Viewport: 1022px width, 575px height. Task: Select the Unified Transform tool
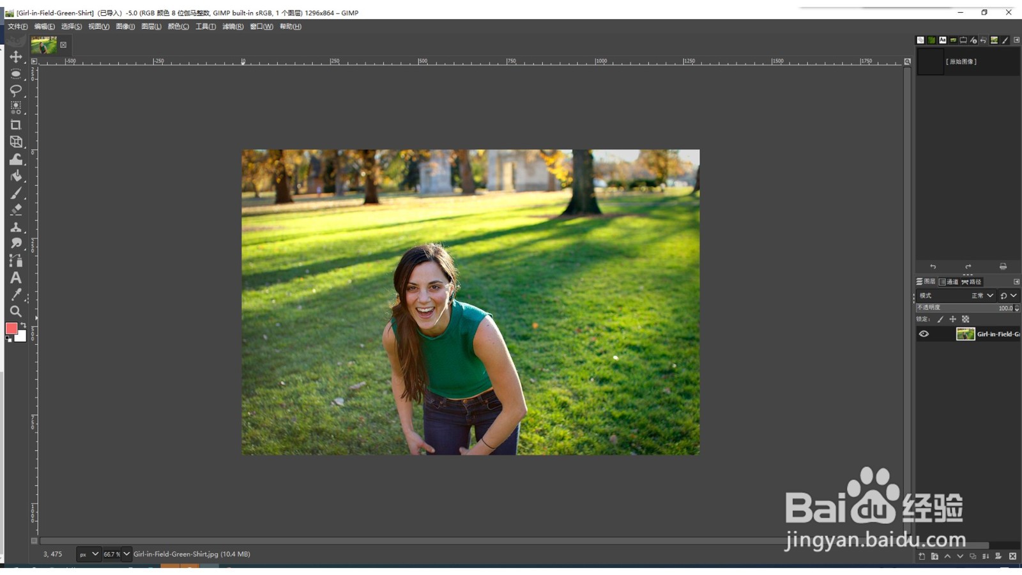point(16,142)
